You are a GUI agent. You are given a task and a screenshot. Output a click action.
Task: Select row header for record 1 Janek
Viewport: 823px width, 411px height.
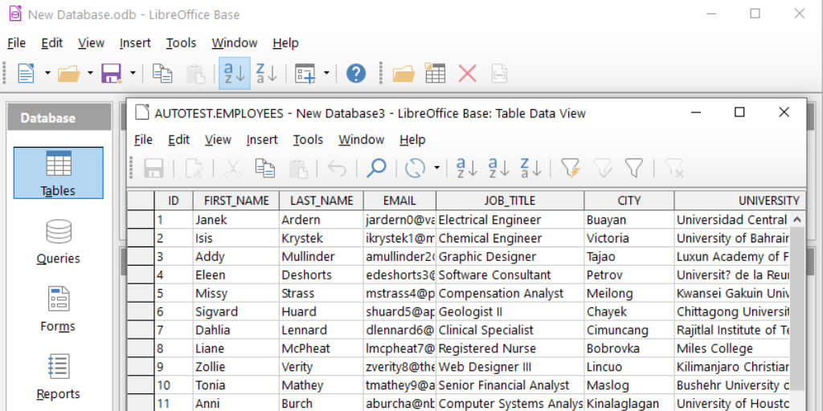pyautogui.click(x=140, y=220)
